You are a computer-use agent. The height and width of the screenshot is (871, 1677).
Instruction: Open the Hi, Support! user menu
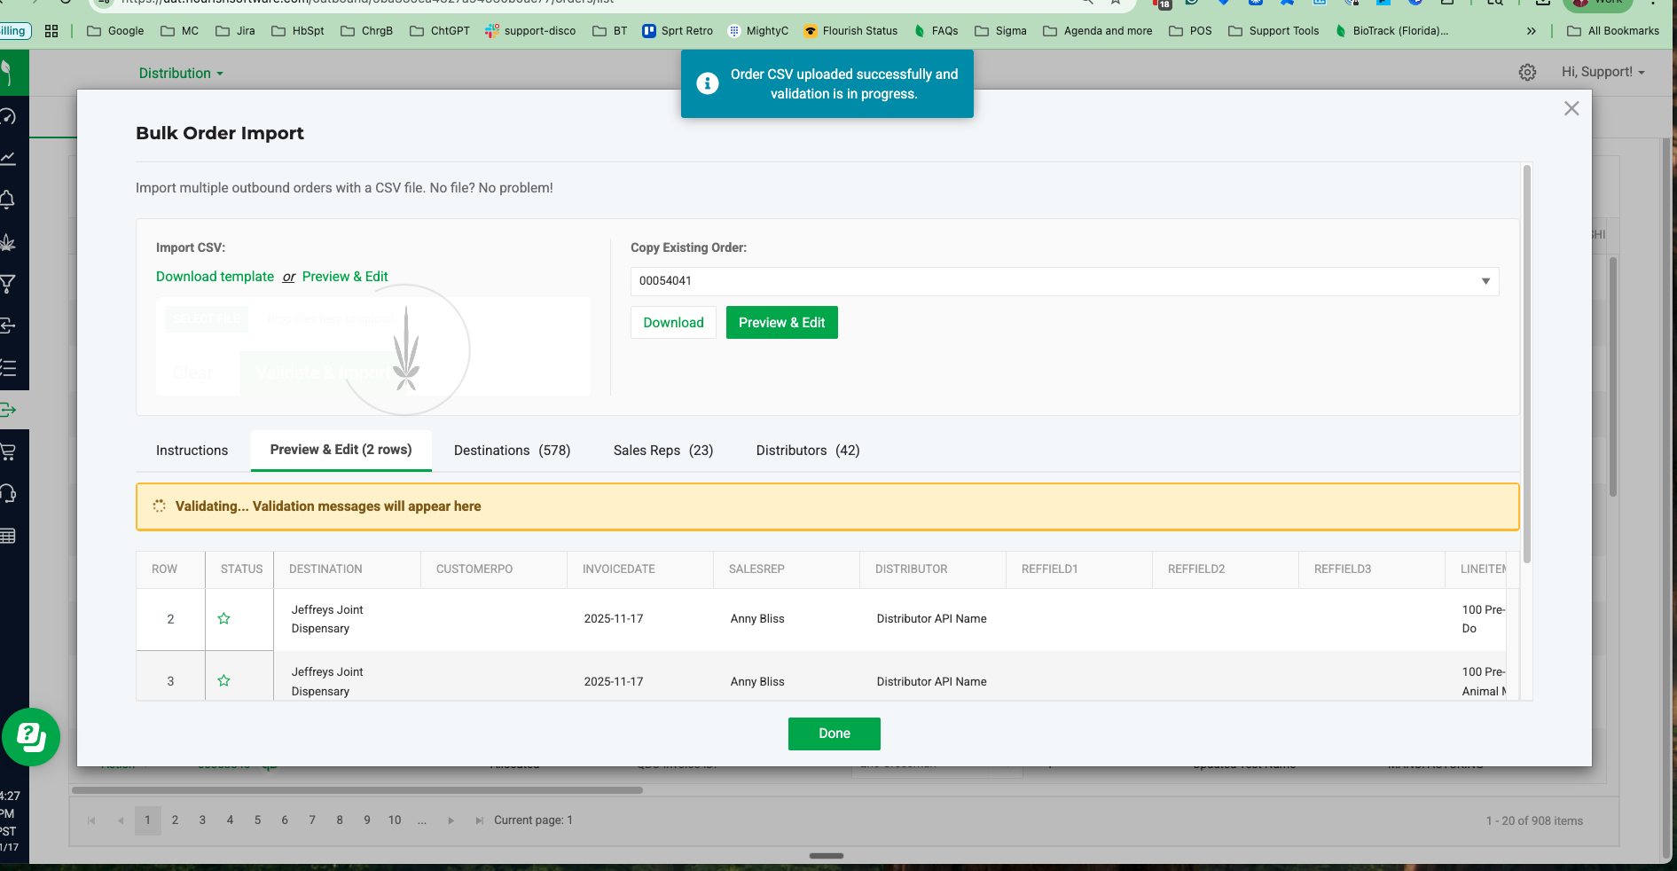tap(1603, 72)
